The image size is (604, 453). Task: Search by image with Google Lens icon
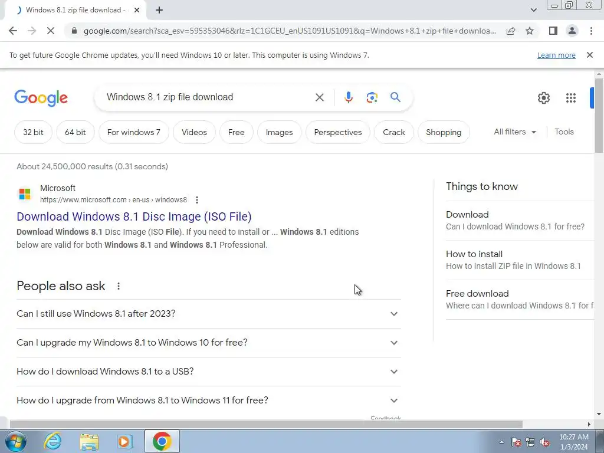(372, 97)
